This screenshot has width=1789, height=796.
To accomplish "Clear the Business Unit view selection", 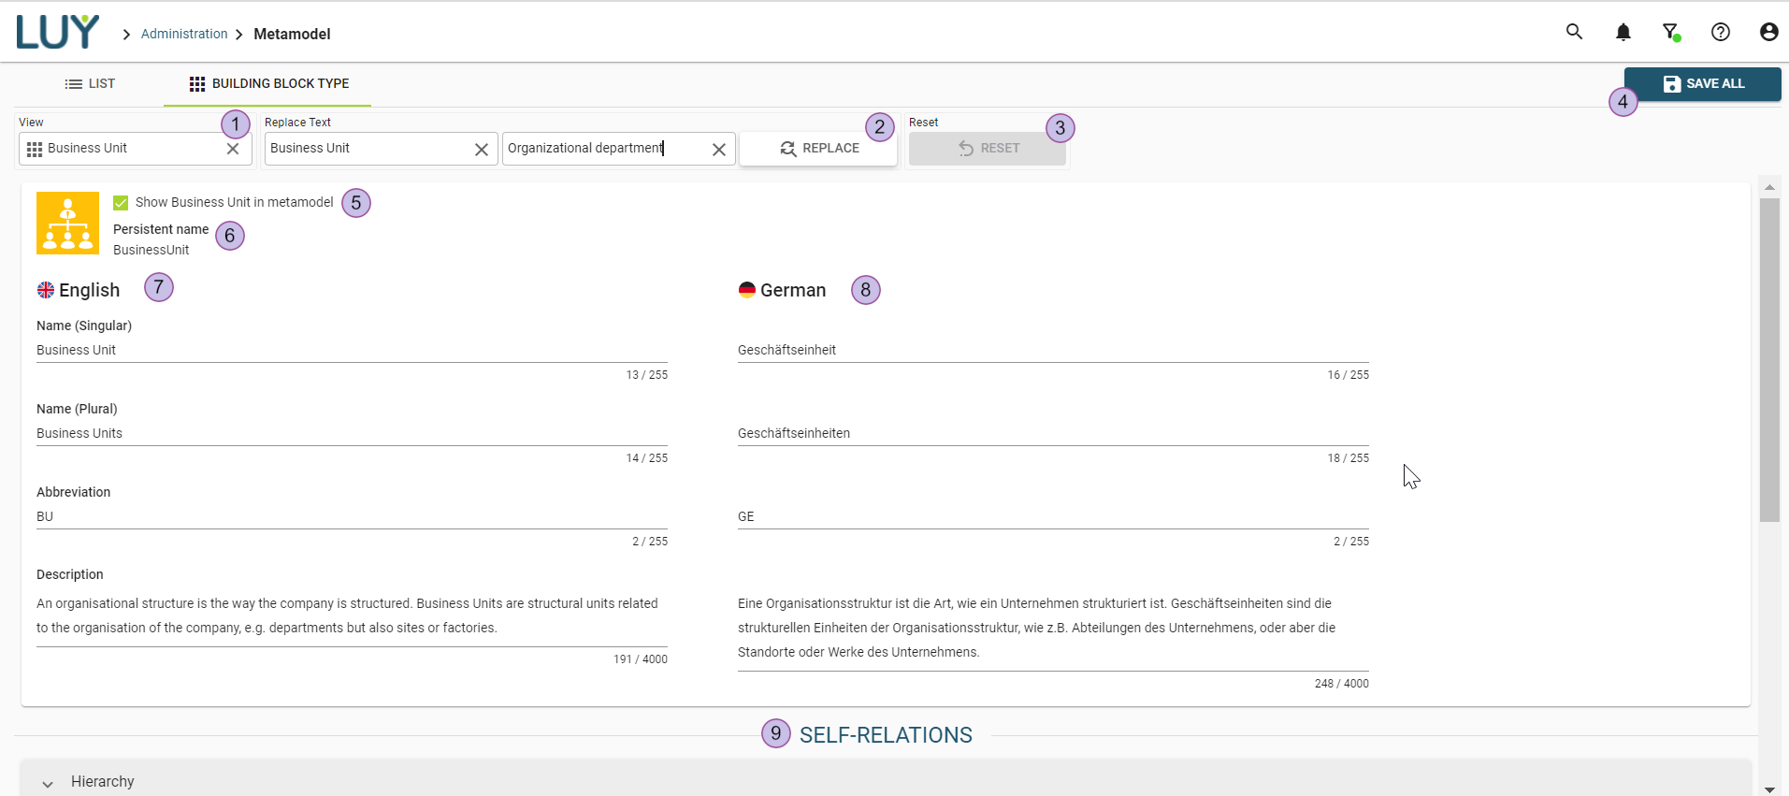I will 233,149.
